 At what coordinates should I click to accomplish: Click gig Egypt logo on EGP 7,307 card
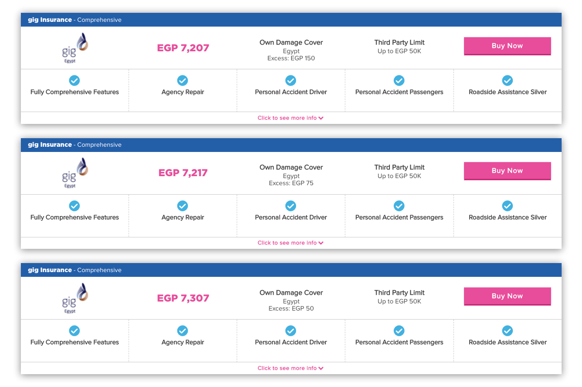(x=75, y=298)
